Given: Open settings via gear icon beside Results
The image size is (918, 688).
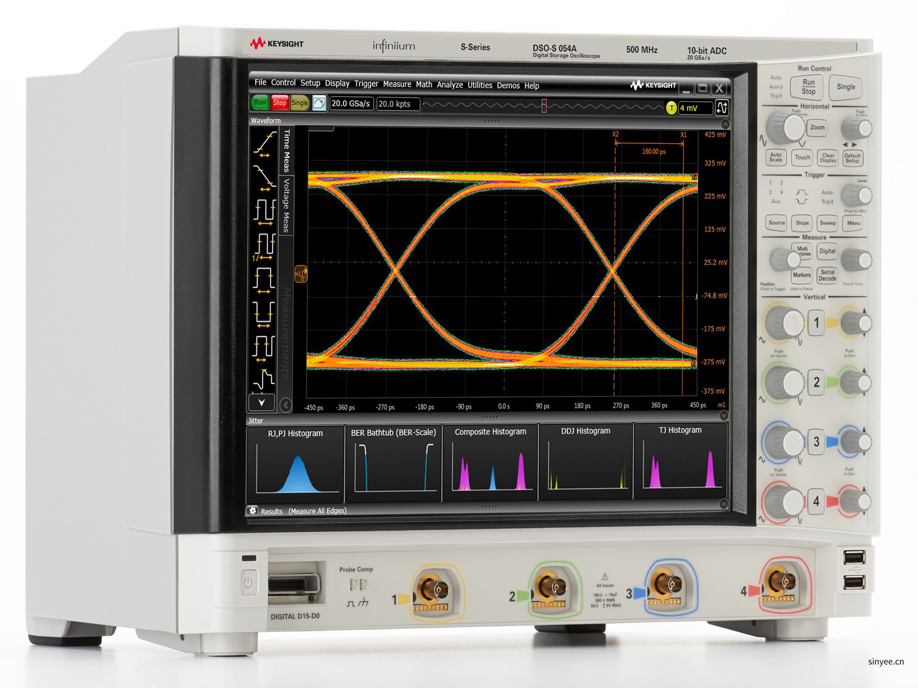Looking at the screenshot, I should pyautogui.click(x=253, y=511).
